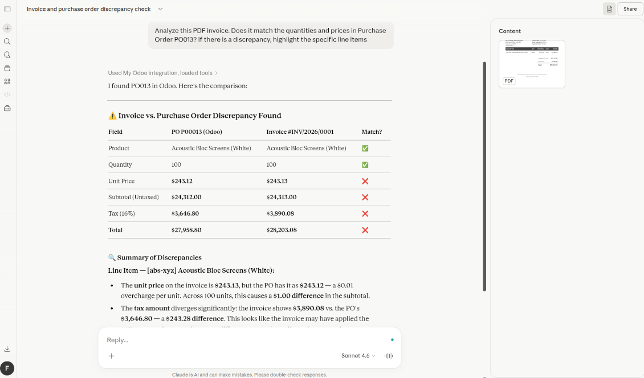Open search from the sidebar magnifier icon

point(7,41)
